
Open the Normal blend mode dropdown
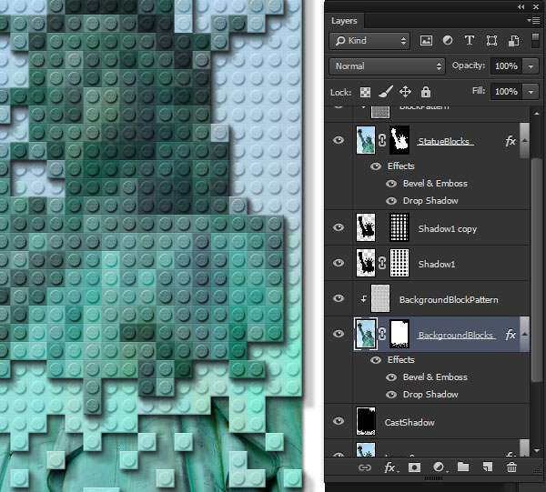(x=387, y=66)
